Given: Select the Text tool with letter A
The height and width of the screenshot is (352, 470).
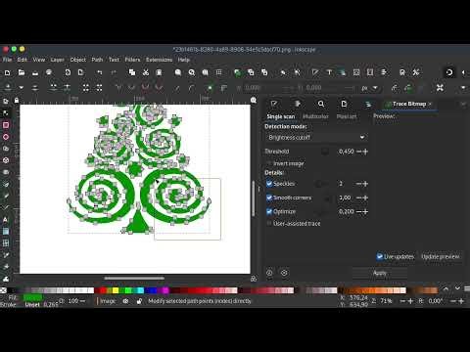Looking at the screenshot, I should [x=6, y=220].
